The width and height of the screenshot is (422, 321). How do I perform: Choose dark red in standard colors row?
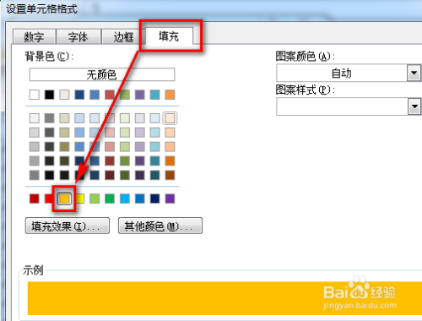[35, 199]
